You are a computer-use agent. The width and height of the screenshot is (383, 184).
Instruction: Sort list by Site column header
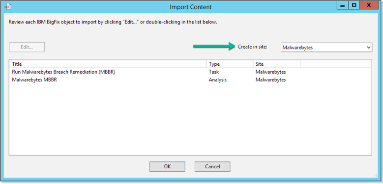click(x=277, y=64)
